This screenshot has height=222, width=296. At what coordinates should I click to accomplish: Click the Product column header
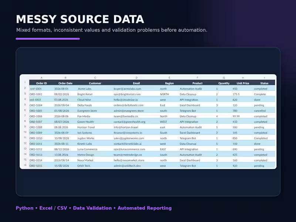197,83
